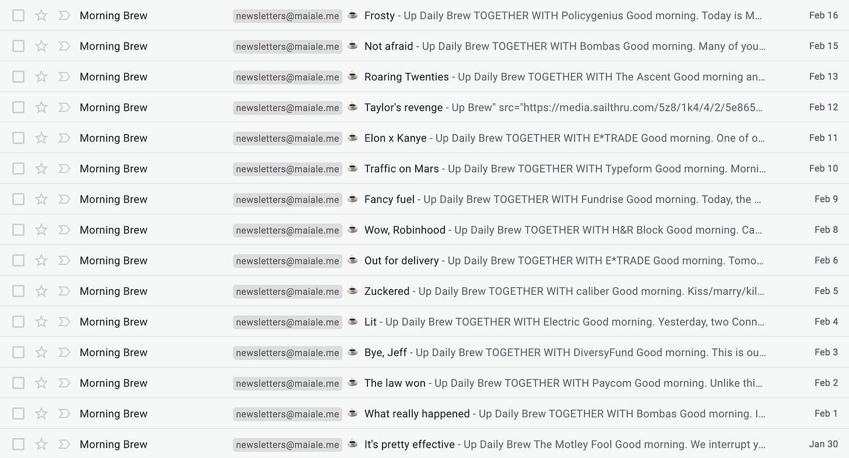Star the Frosty email from Feb 16
This screenshot has width=849, height=458.
tap(41, 16)
